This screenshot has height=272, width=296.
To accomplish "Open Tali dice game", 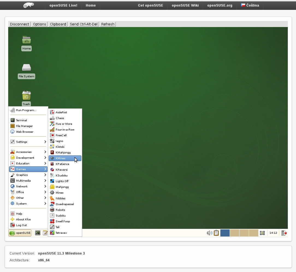I will click(x=65, y=227).
